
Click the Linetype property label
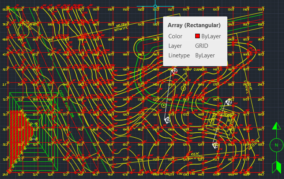coord(179,55)
